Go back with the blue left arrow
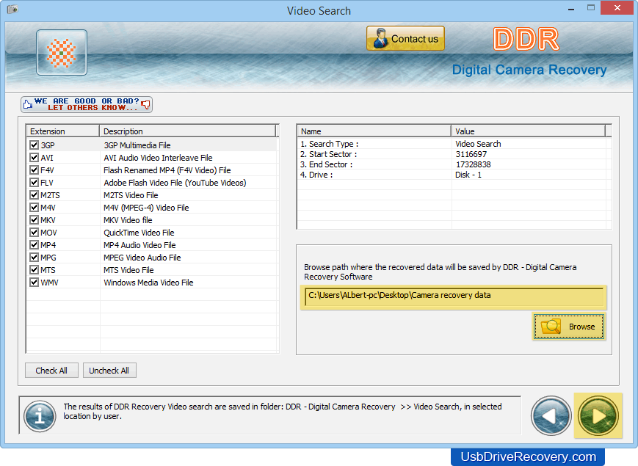This screenshot has height=466, width=638. click(x=551, y=416)
